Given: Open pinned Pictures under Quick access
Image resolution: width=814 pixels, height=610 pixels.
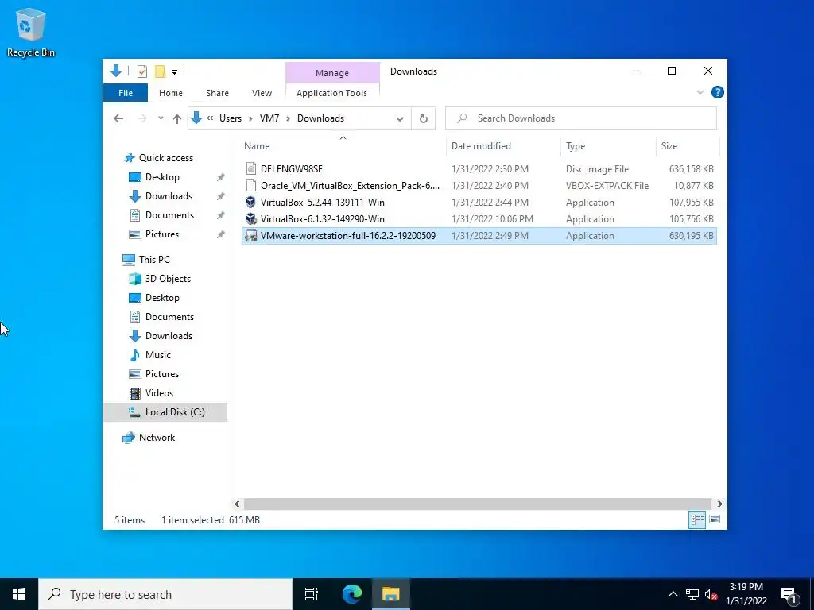Looking at the screenshot, I should [162, 234].
